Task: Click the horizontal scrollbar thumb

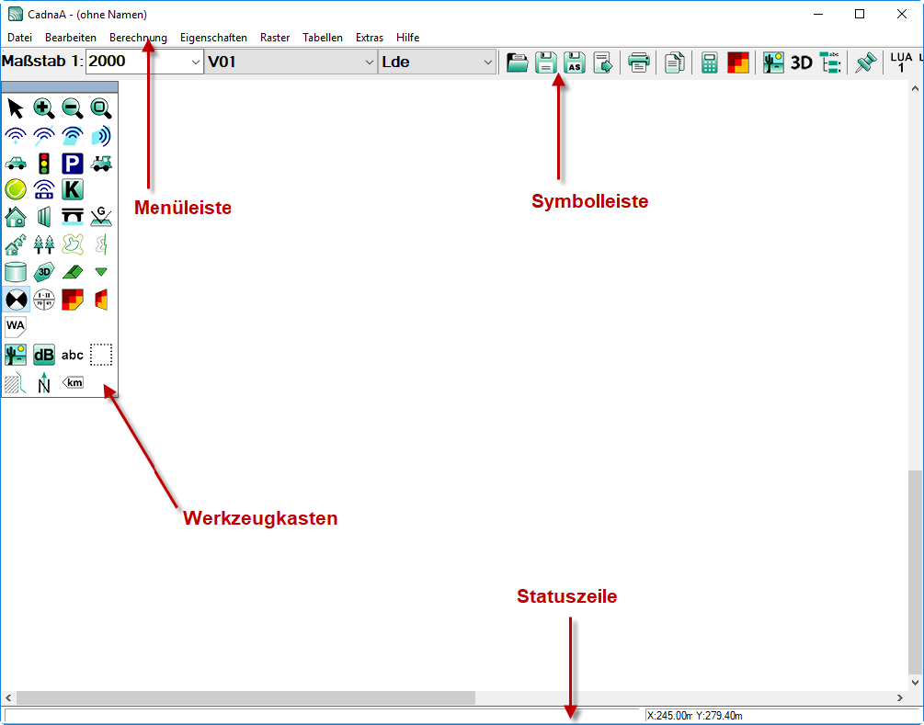Action: (245, 697)
